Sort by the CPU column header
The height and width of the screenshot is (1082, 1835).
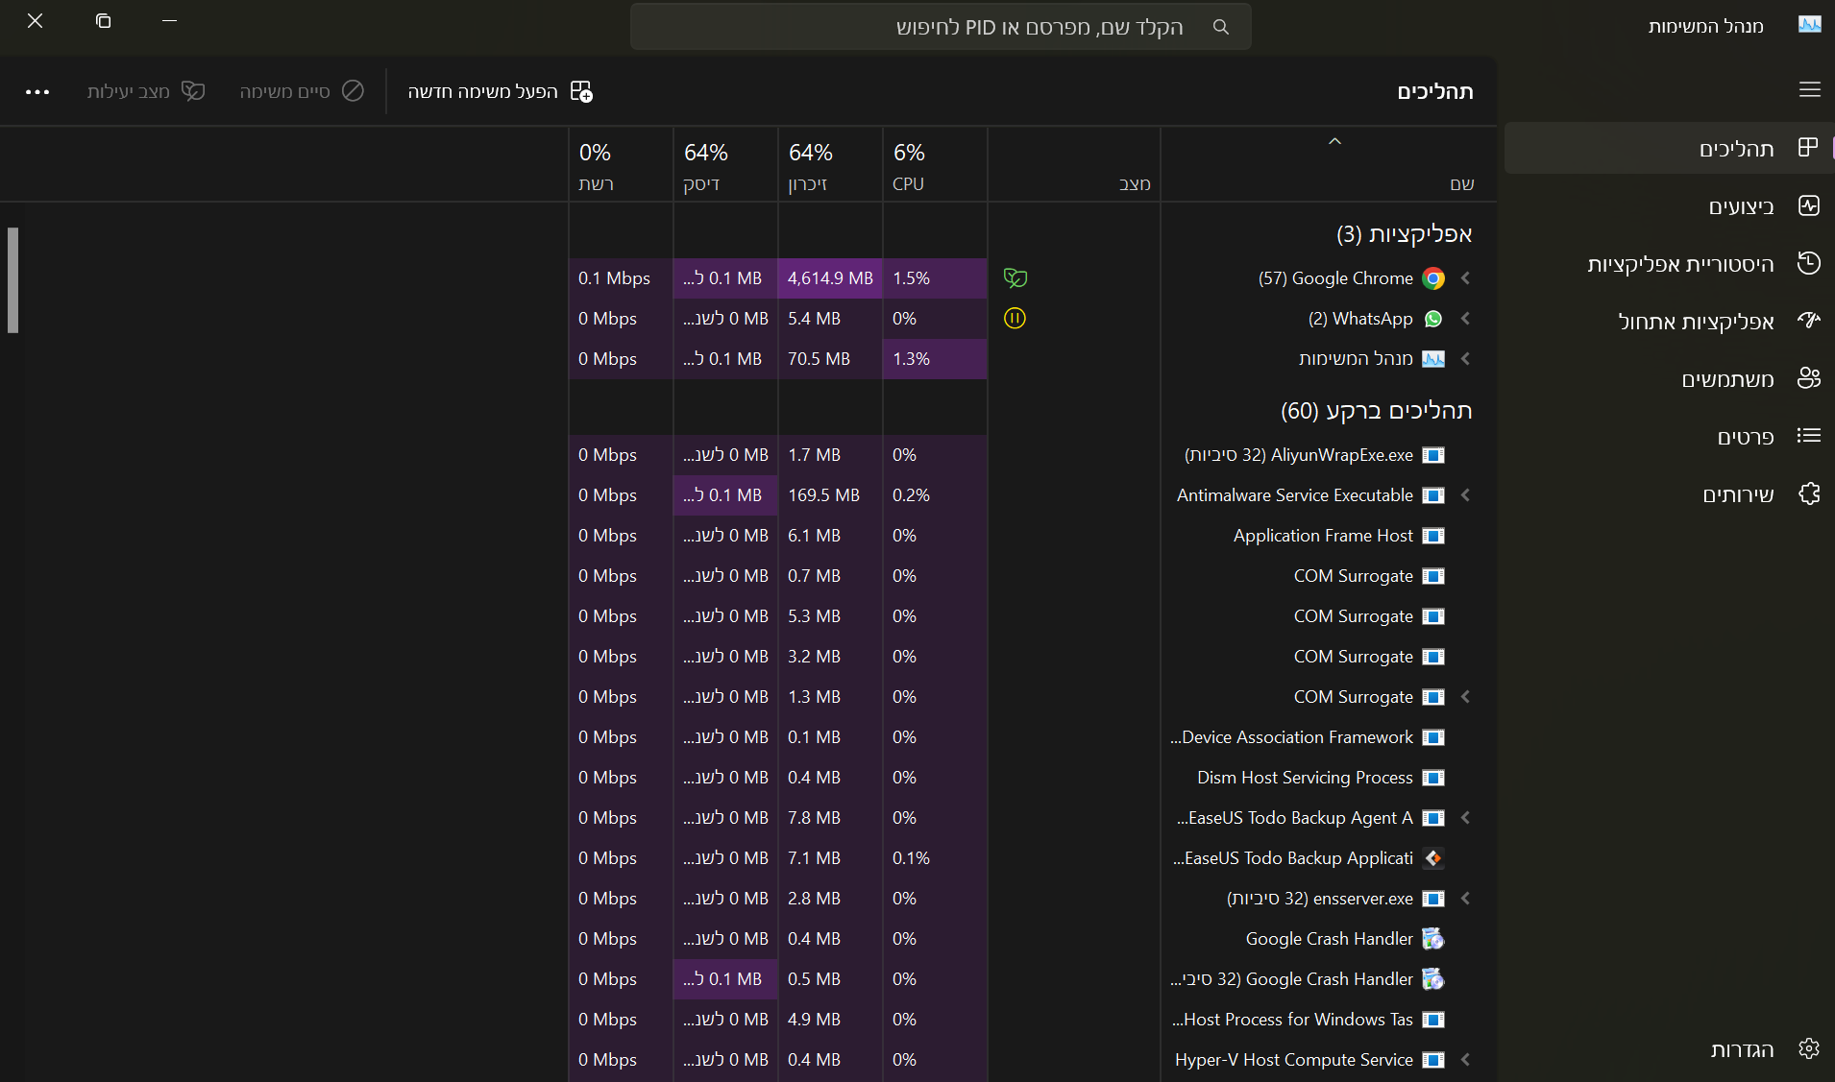click(935, 165)
